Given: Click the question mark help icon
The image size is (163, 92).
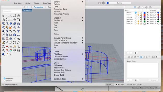Looking at the screenshot, I should pos(156,57).
